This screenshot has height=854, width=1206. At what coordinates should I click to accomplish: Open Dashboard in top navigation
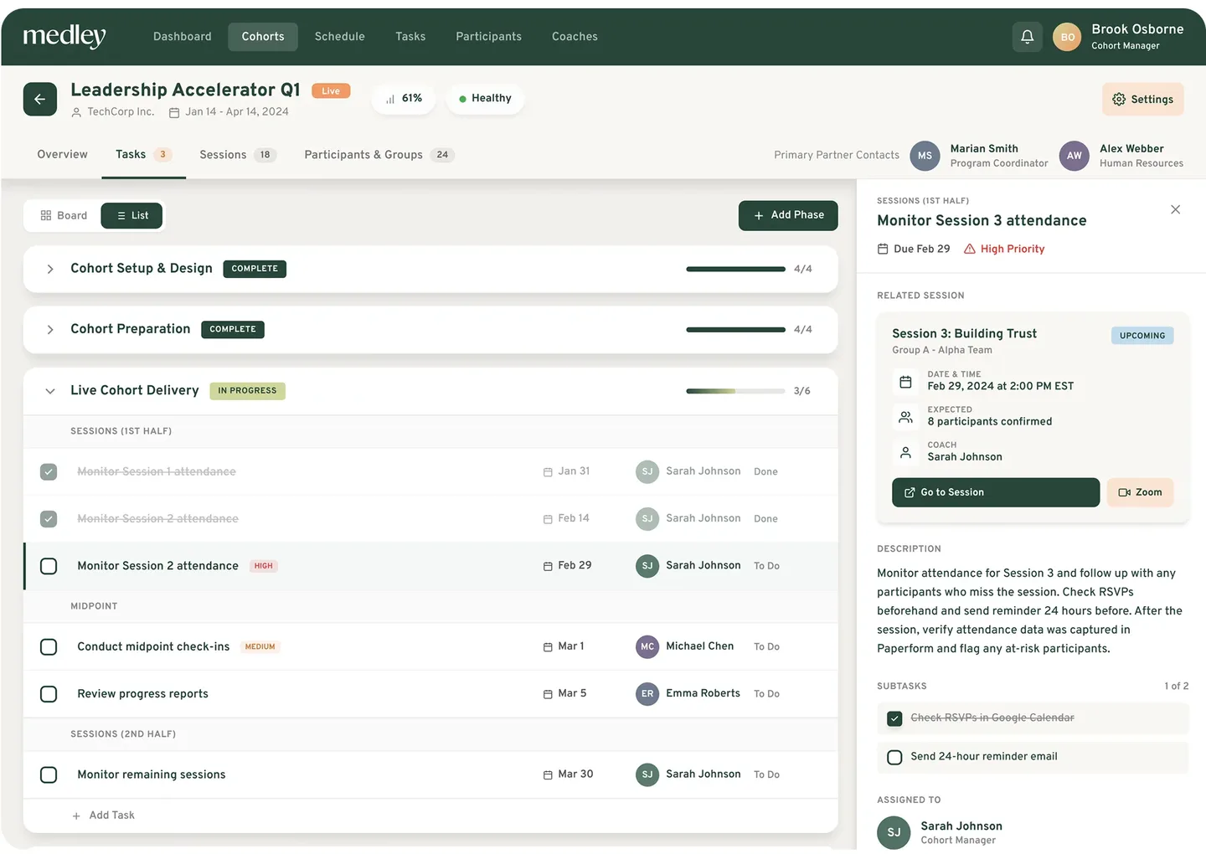[183, 37]
